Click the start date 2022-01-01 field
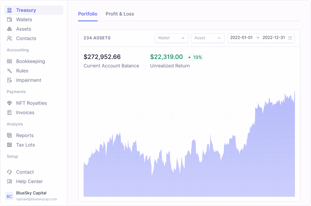The image size is (311, 206). click(x=241, y=38)
